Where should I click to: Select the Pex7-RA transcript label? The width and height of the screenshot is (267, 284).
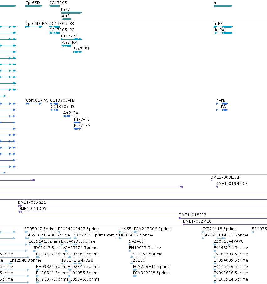click(x=70, y=36)
